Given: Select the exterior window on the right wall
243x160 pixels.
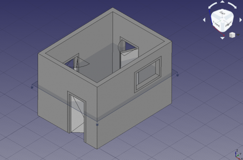Looking at the screenshot, I should point(148,75).
